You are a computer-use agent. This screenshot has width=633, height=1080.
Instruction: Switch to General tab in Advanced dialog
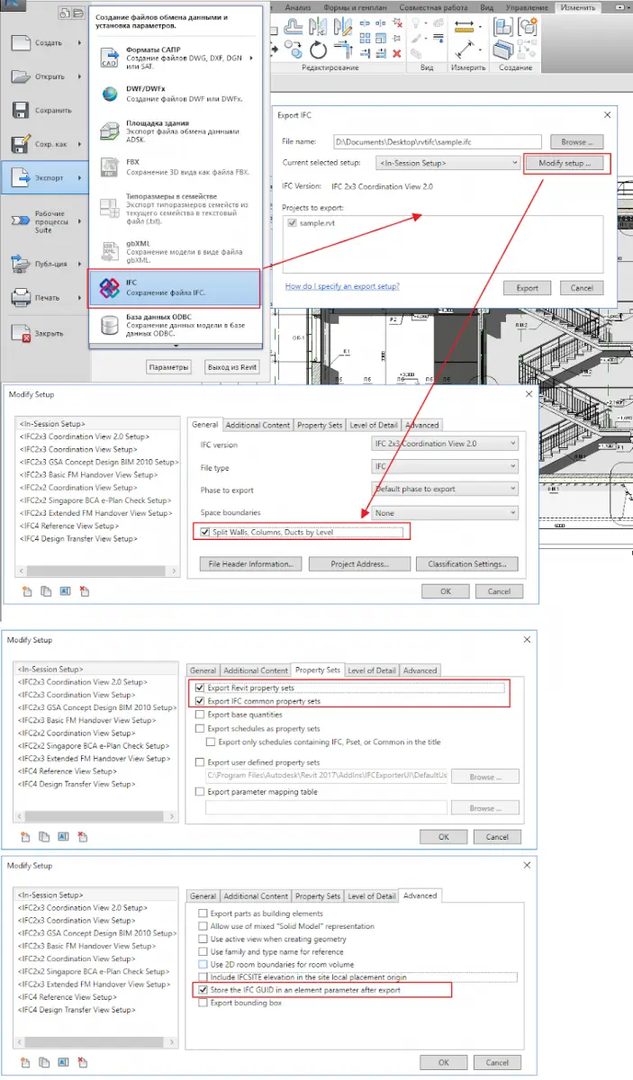point(203,895)
